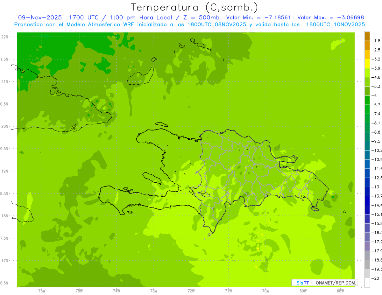Viewport: 382px width, 295px height.
Task: Click the "Temperatura (C,somb.)" map title
Action: (195, 7)
